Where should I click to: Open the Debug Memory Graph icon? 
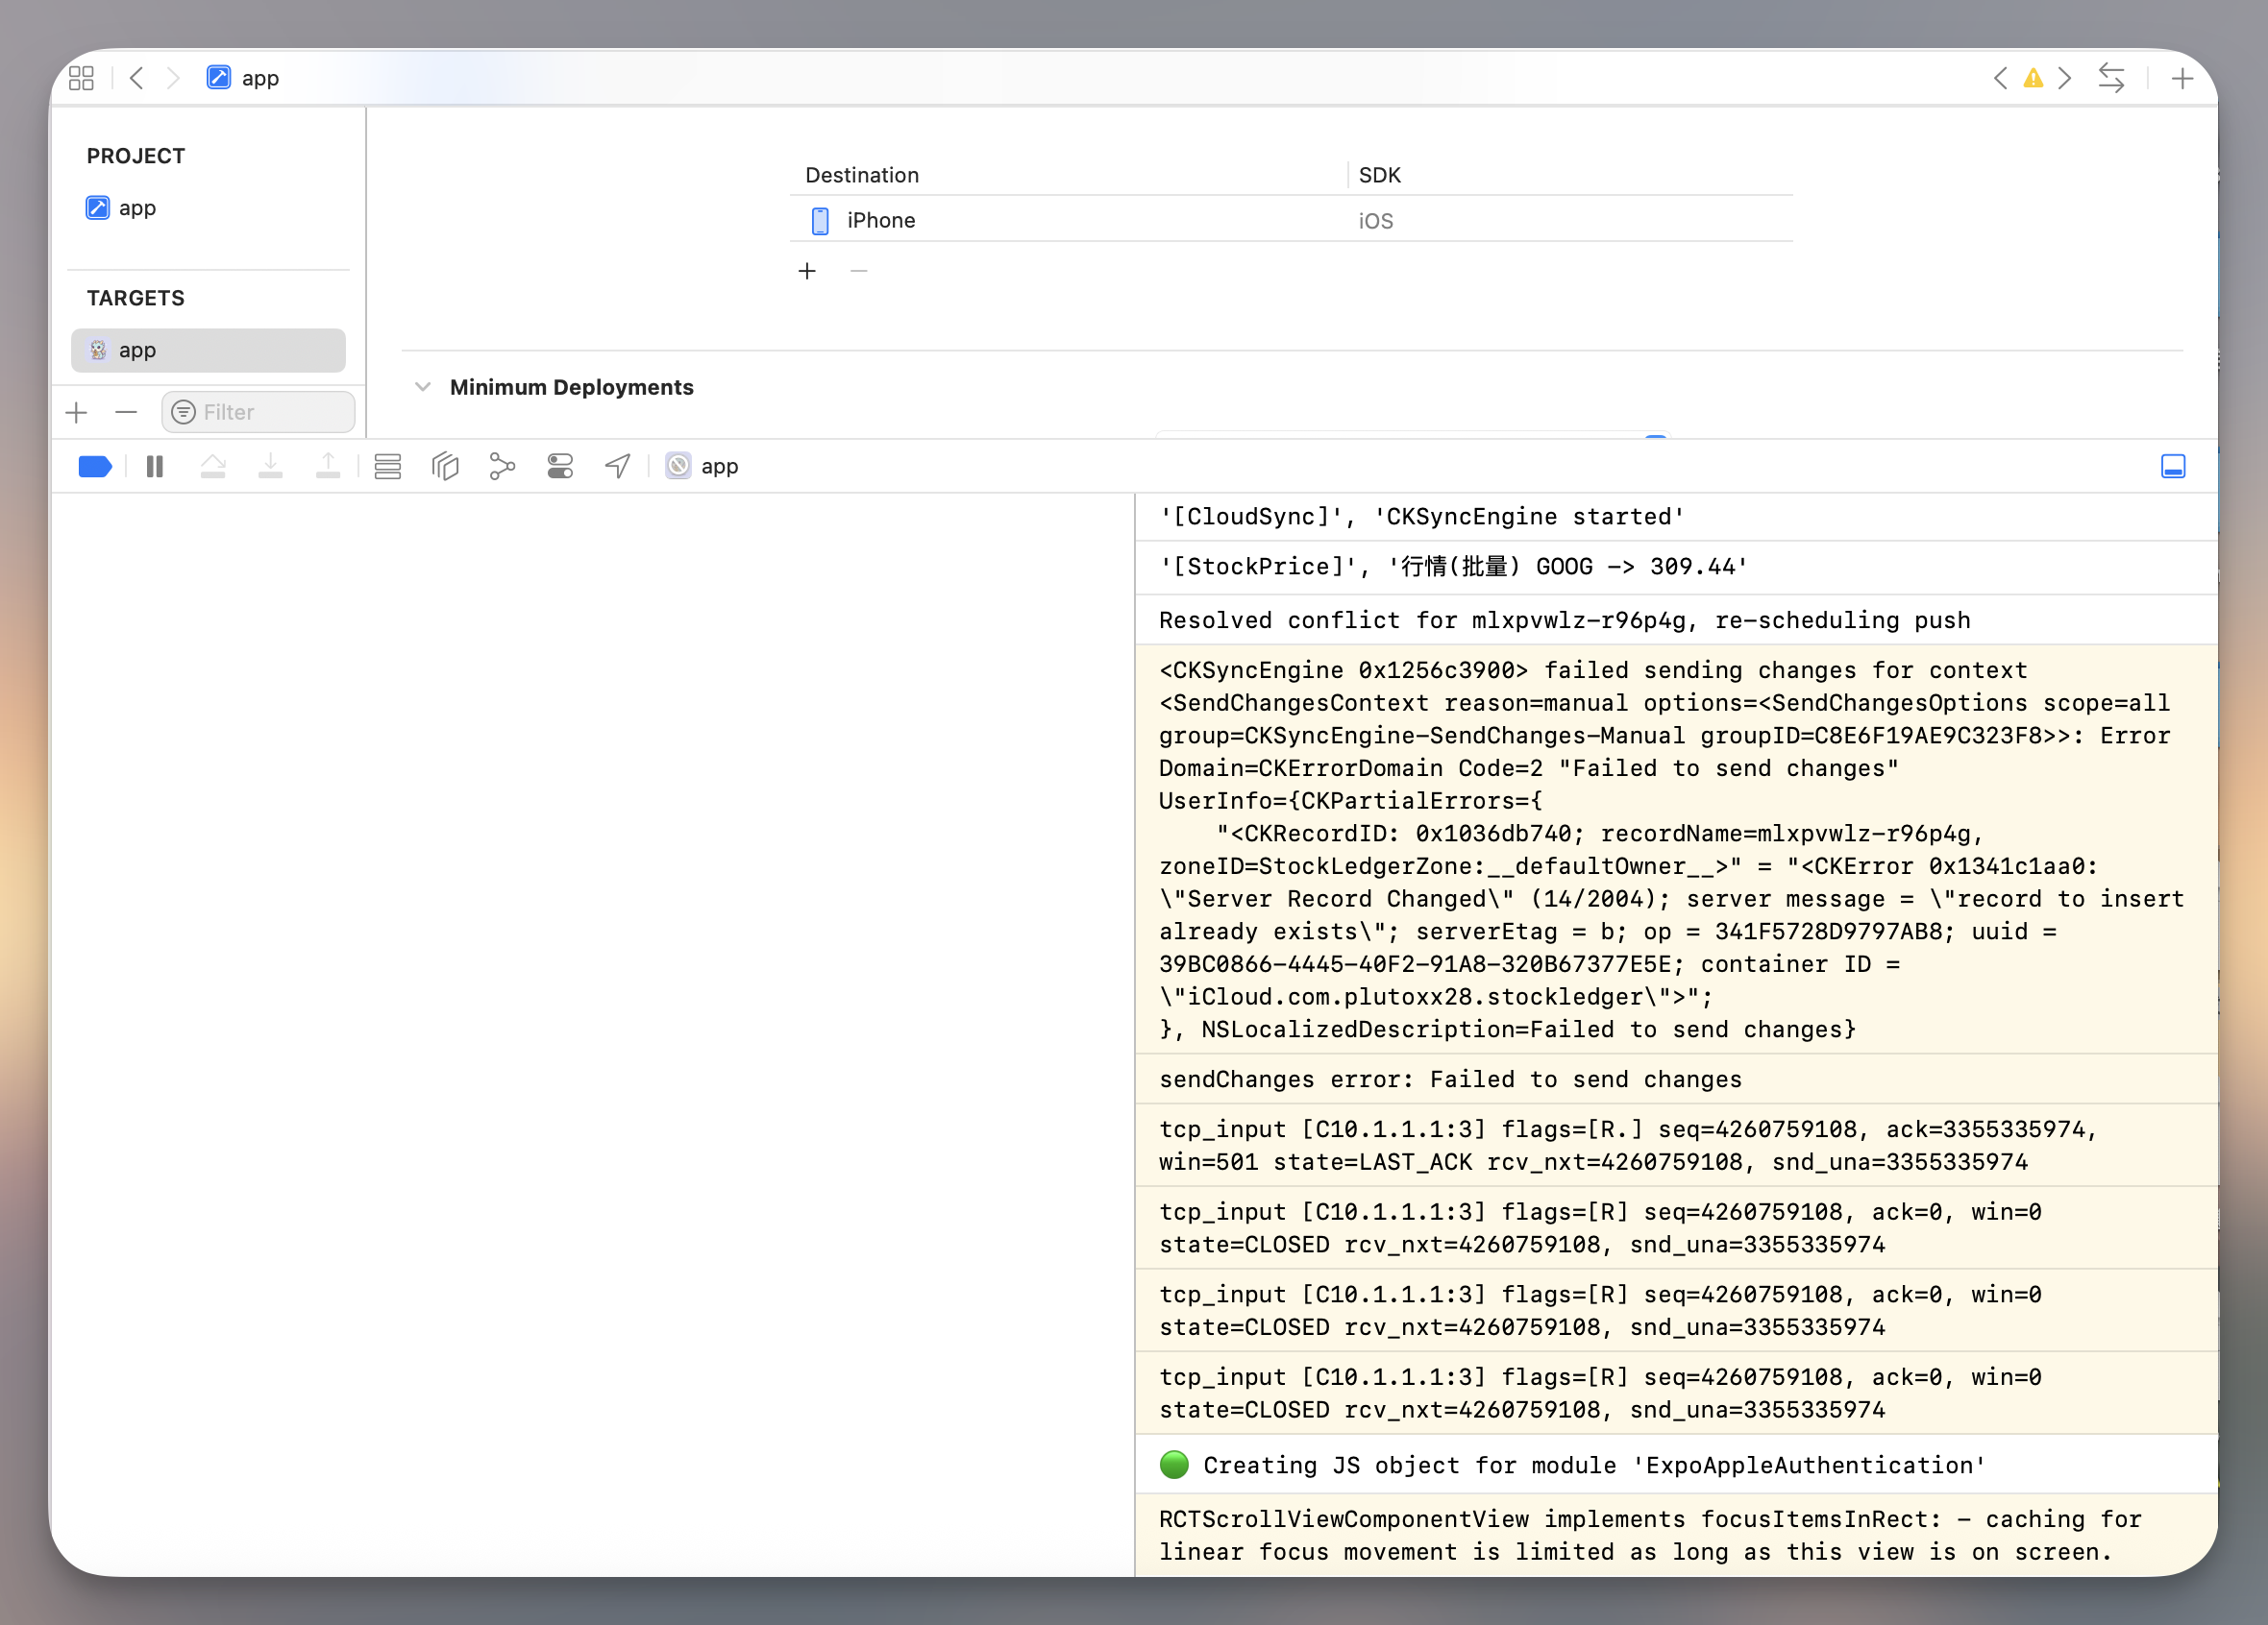[x=502, y=467]
